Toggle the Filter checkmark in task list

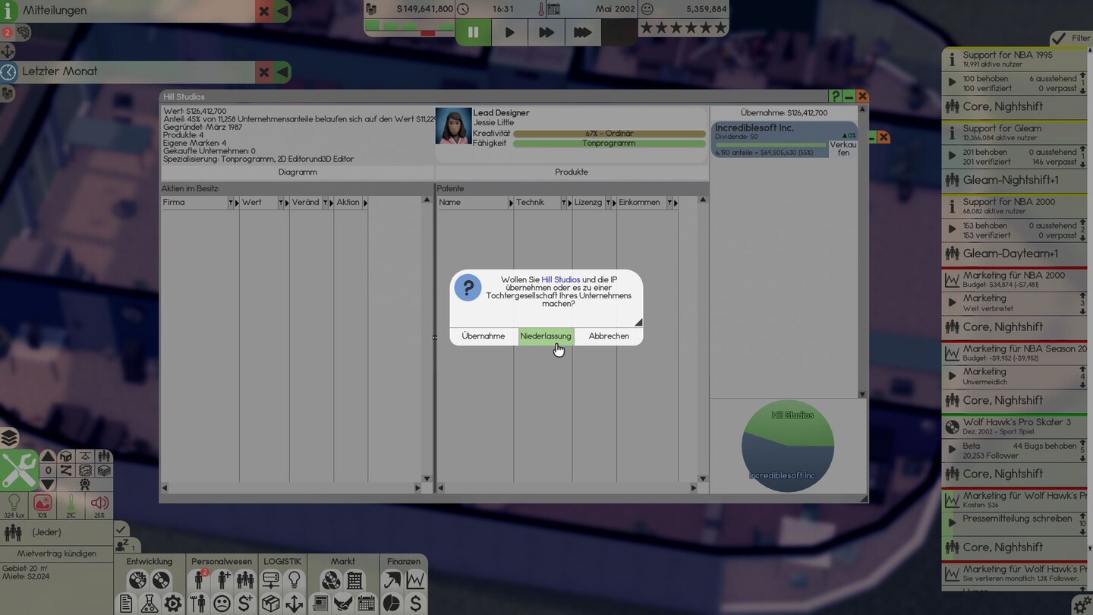[1072, 38]
